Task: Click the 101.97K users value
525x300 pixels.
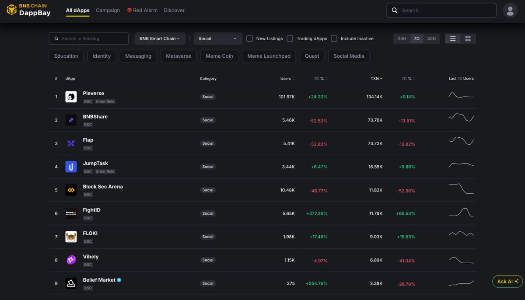Action: pyautogui.click(x=287, y=97)
